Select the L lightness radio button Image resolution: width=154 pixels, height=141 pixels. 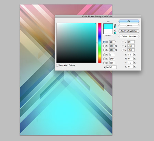click(x=123, y=42)
